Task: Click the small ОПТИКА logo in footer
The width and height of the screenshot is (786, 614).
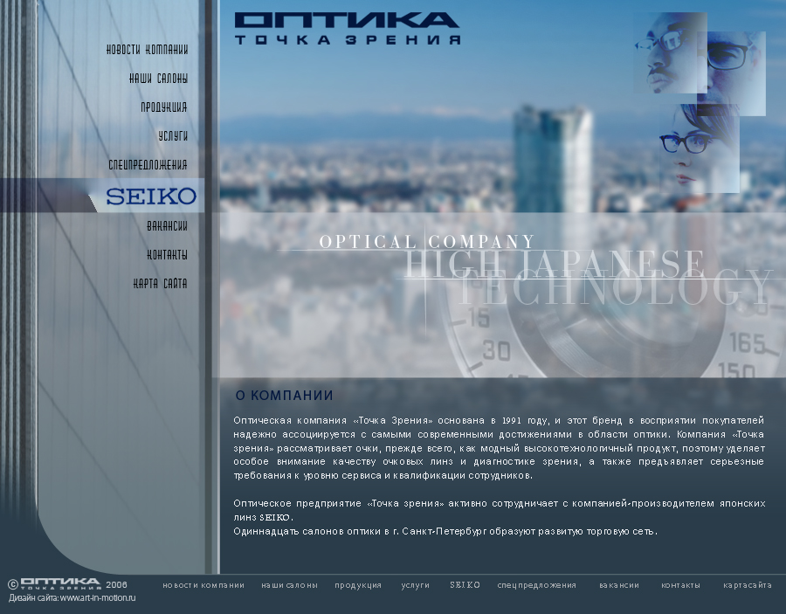Action: 59,583
